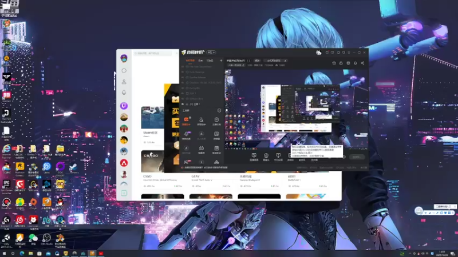The width and height of the screenshot is (458, 257).
Task: Open the user avatar atop white app sidebar
Action: [124, 58]
